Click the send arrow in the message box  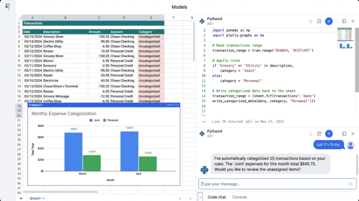pos(351,184)
